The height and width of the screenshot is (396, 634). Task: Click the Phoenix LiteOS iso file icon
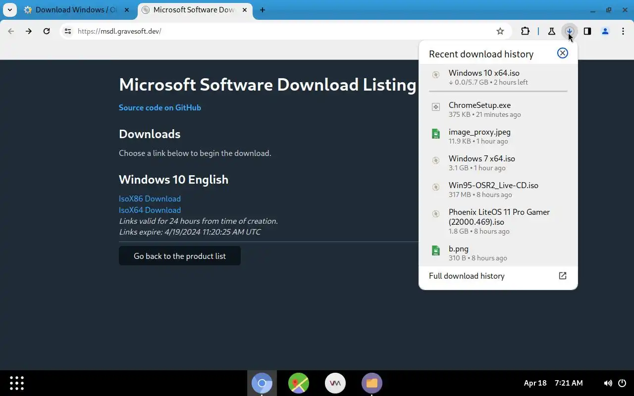click(435, 214)
